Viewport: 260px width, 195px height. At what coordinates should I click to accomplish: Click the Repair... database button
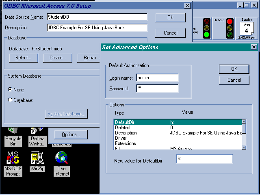[x=89, y=58]
